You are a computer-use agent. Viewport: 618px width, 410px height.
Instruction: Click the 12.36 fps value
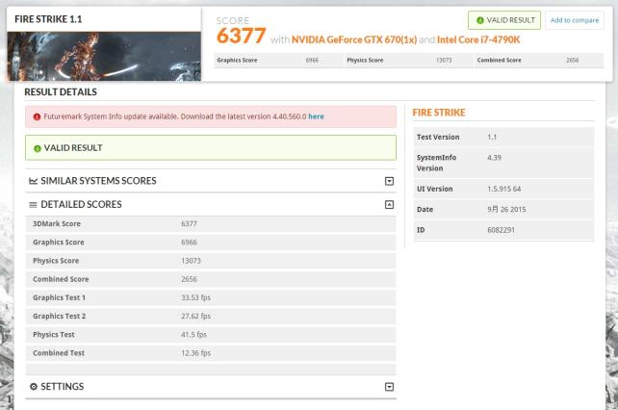tap(195, 353)
